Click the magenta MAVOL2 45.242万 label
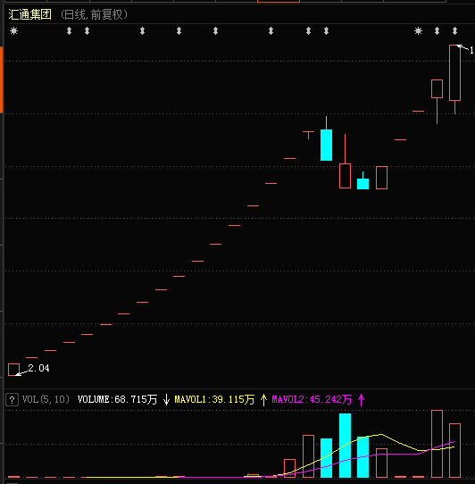 pyautogui.click(x=312, y=400)
